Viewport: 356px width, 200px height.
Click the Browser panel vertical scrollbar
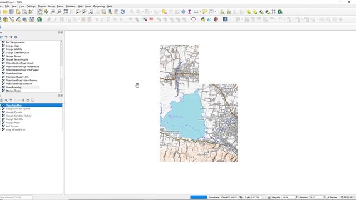(x=62, y=67)
